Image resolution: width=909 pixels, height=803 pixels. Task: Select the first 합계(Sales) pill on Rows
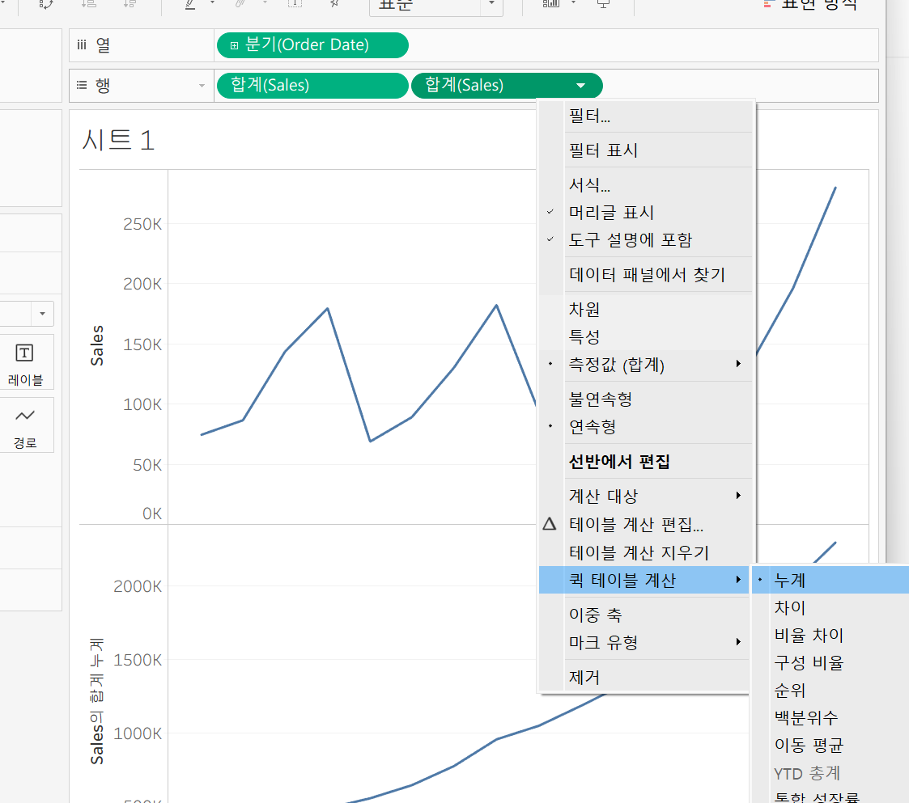pos(312,86)
